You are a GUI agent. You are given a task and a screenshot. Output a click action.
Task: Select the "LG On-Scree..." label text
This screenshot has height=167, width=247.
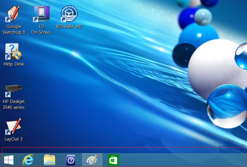coord(42,29)
